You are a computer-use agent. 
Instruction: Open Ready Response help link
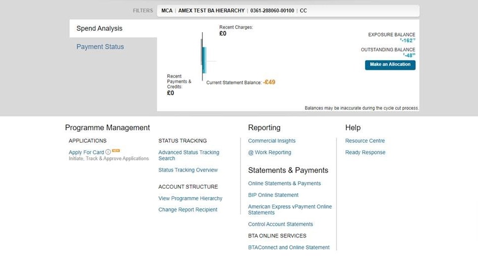[x=365, y=152]
